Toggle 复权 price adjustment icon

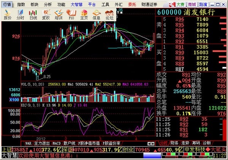[x=46, y=15]
